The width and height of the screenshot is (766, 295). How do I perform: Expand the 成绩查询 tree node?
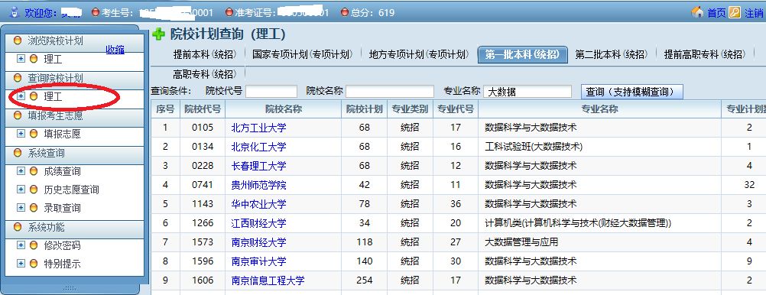point(21,171)
